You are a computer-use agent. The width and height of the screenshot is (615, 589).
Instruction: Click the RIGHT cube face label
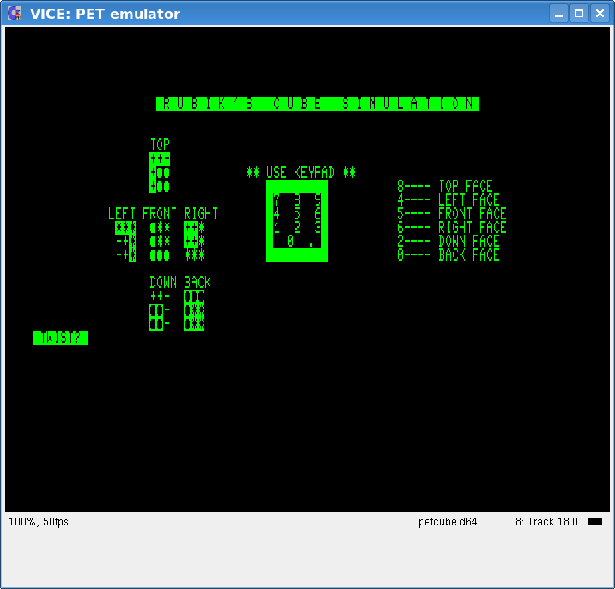[x=201, y=213]
